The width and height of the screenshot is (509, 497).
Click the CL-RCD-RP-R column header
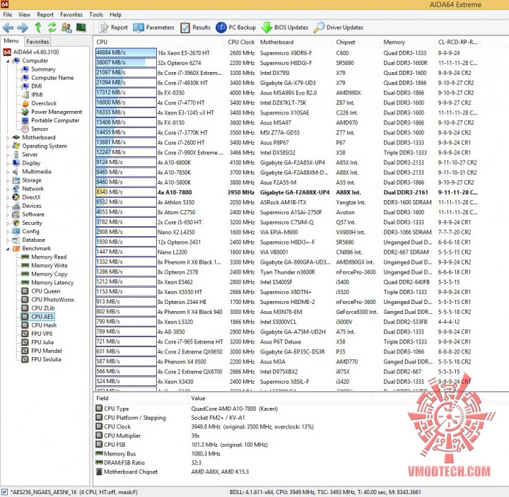coord(457,42)
